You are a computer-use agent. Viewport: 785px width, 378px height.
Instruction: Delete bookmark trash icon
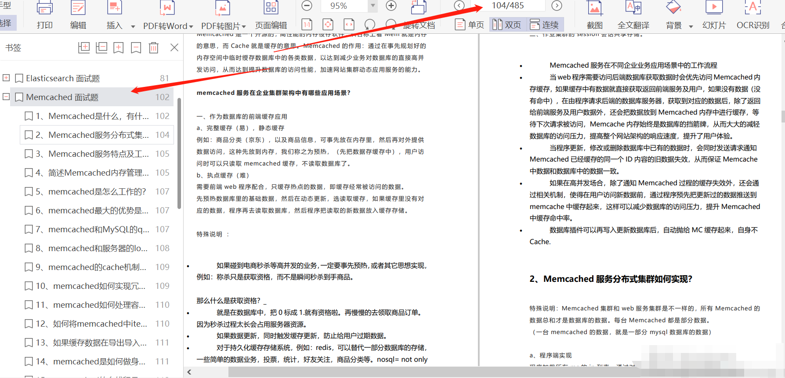(x=154, y=48)
